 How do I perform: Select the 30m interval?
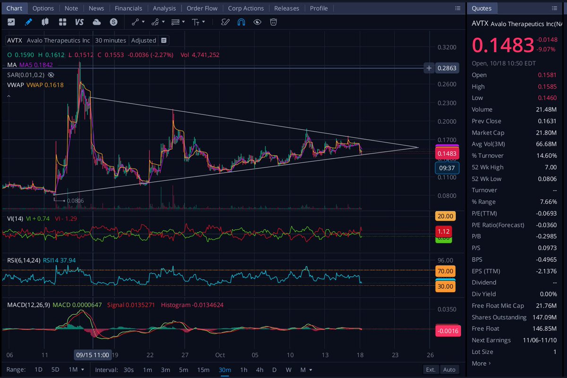click(224, 370)
